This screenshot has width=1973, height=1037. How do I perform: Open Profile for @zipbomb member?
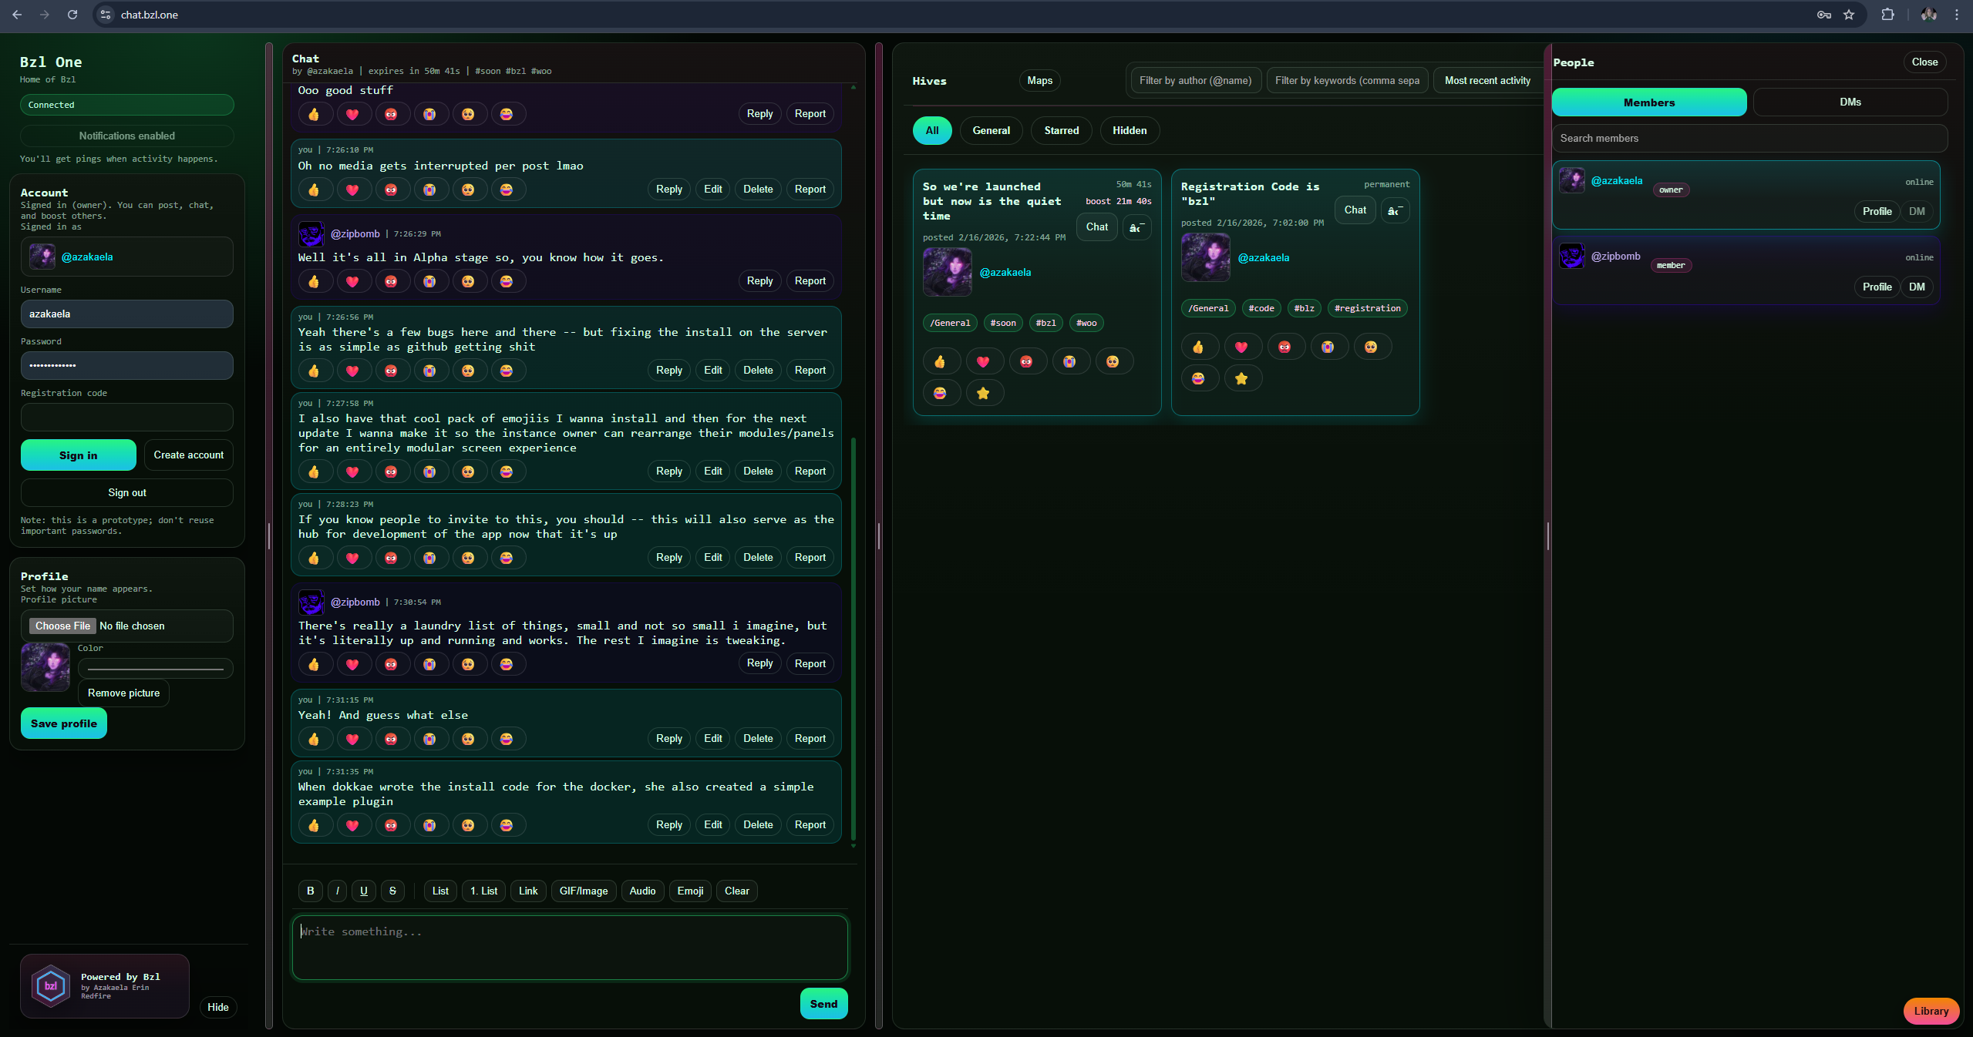[1877, 287]
